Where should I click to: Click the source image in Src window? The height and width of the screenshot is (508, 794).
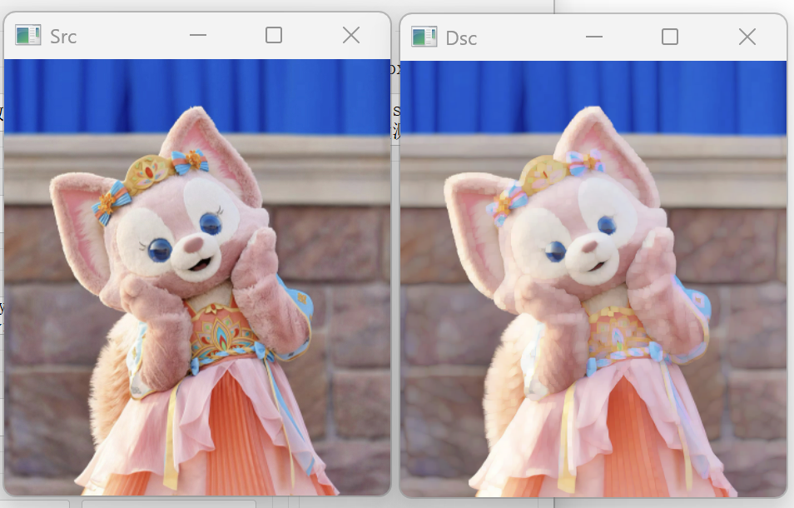tap(197, 277)
